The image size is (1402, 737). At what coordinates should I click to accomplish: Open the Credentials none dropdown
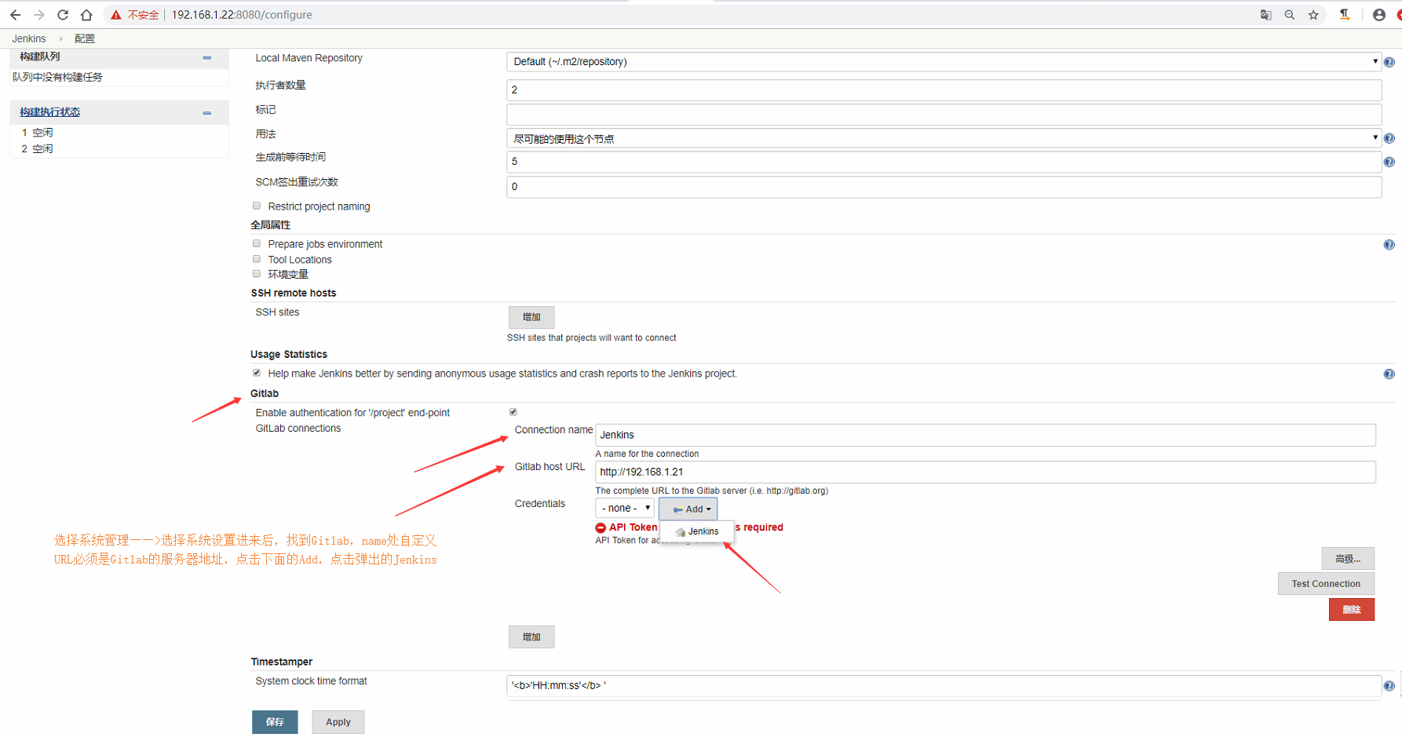point(625,509)
